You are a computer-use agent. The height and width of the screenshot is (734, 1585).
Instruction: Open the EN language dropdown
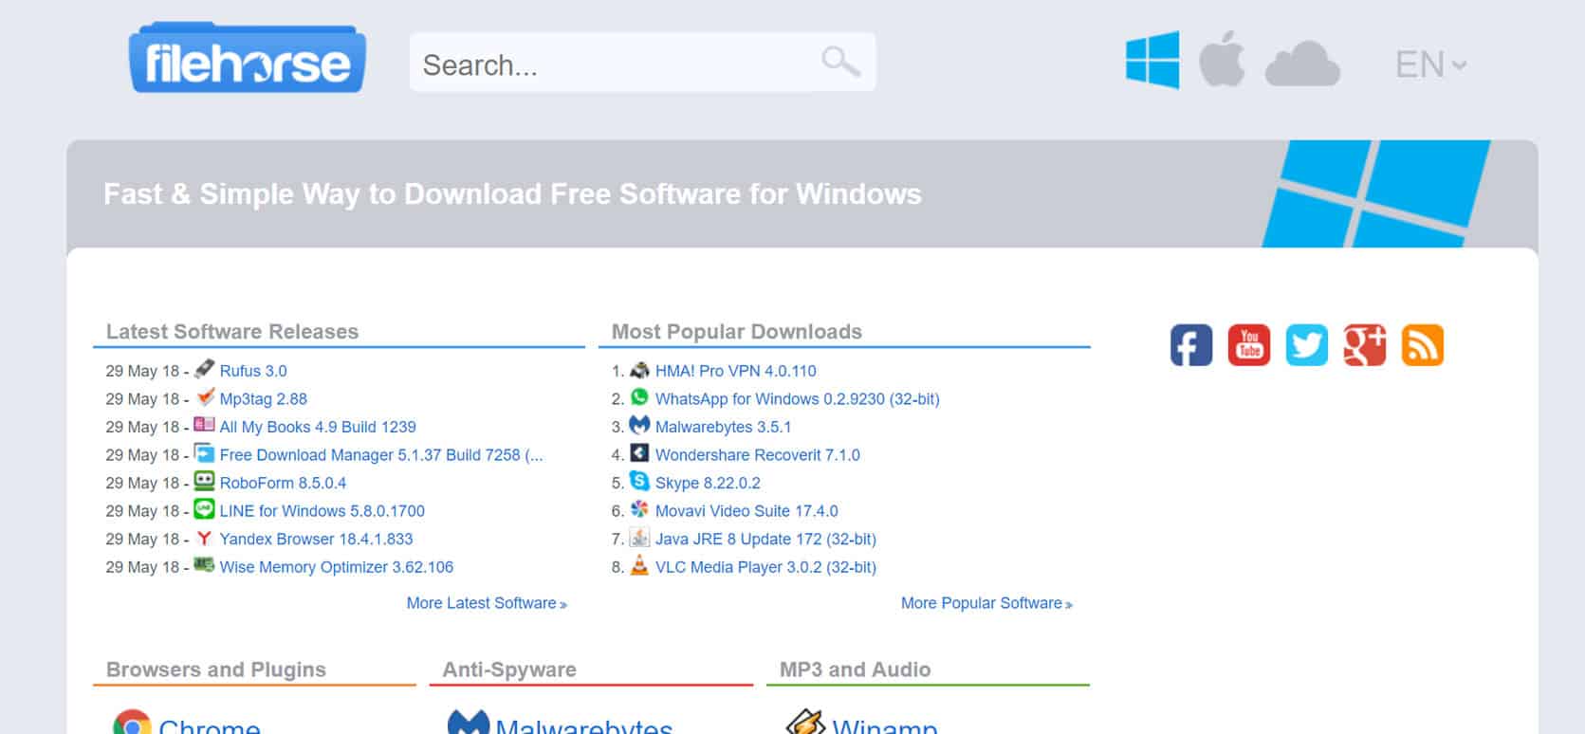[1430, 64]
